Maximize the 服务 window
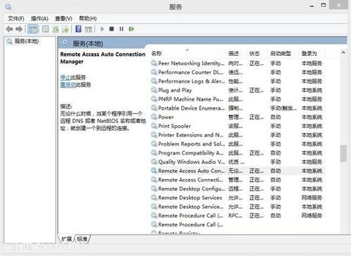 (324, 5)
